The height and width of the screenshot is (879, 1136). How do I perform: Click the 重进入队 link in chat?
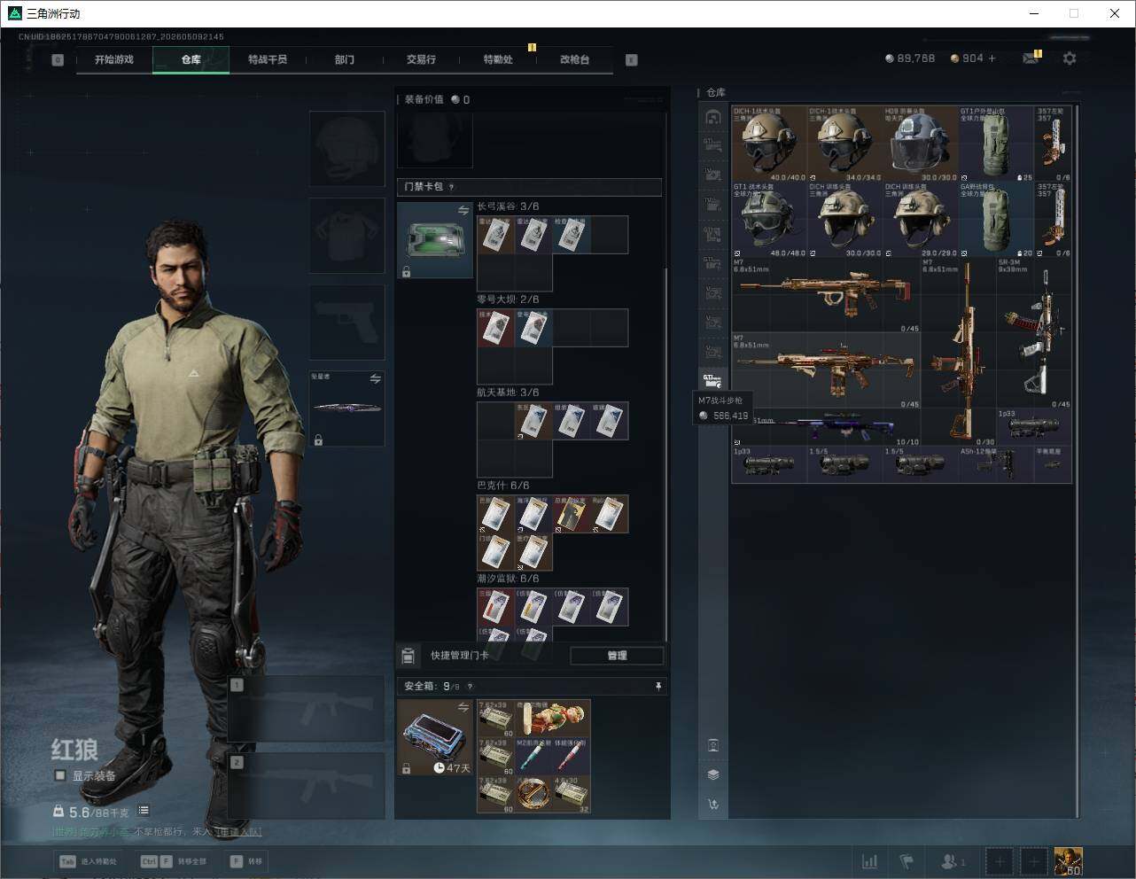239,831
